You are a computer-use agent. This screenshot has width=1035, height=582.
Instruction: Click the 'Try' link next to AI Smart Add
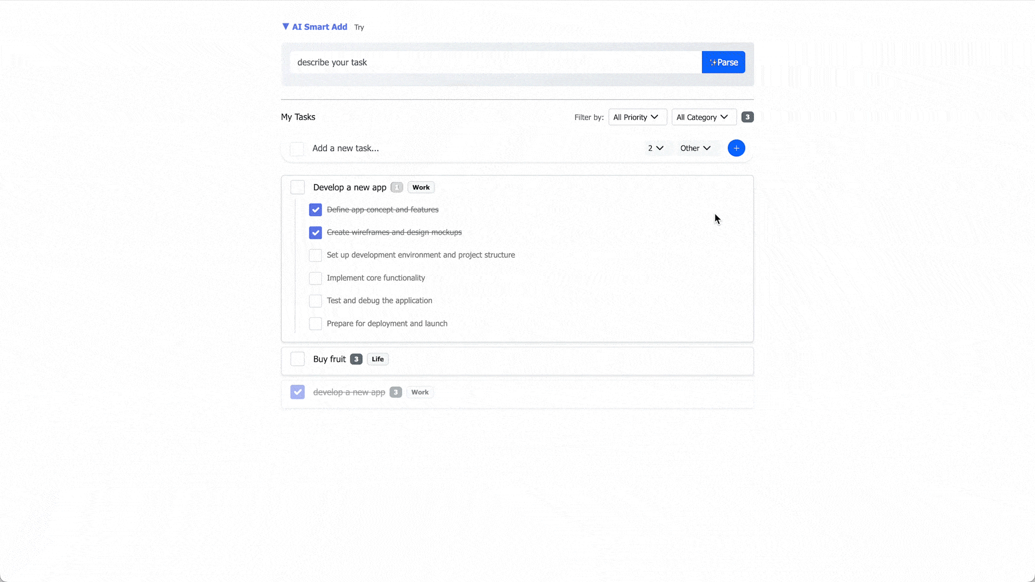point(359,27)
